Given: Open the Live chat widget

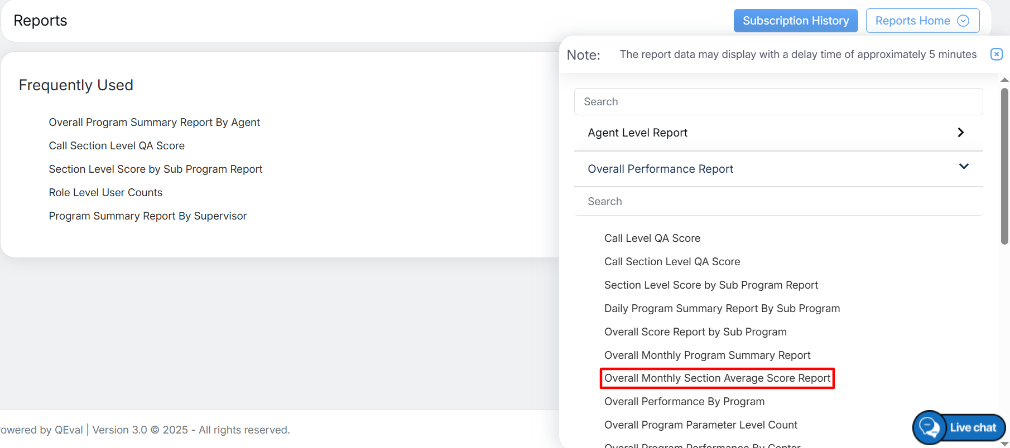Looking at the screenshot, I should (959, 427).
